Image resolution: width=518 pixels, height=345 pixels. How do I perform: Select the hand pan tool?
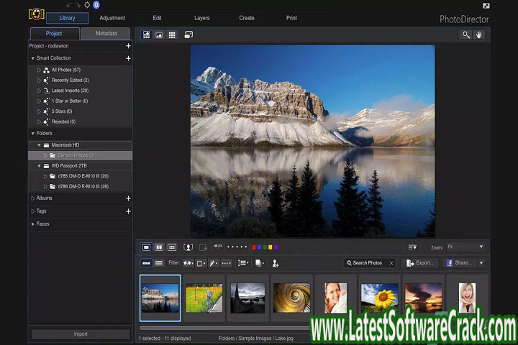(x=478, y=34)
